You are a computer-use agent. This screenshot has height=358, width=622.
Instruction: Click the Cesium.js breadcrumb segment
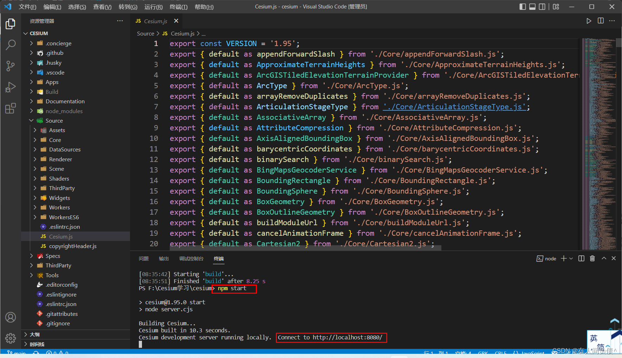(182, 33)
